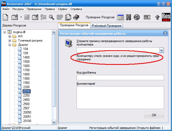The image size is (172, 131).
Task: Open the Правка menu
Action: (x=50, y=9)
